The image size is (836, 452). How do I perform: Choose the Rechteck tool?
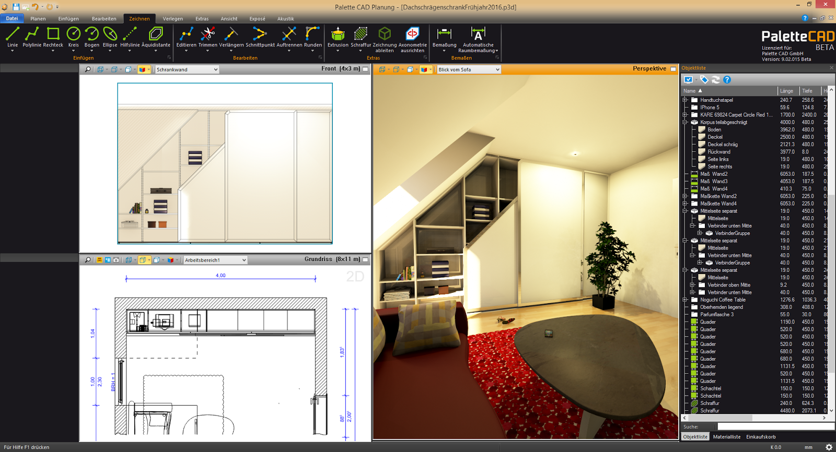tap(53, 38)
